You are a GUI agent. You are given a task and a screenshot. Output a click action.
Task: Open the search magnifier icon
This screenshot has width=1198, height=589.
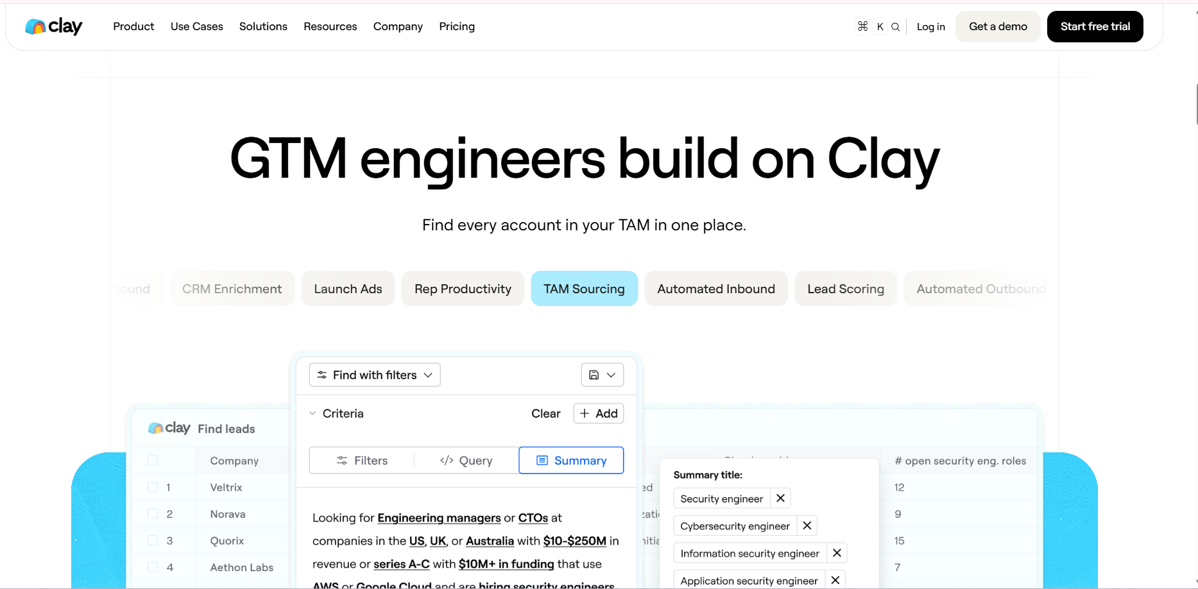895,27
